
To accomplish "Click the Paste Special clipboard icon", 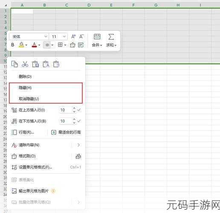I will (x=56, y=64).
